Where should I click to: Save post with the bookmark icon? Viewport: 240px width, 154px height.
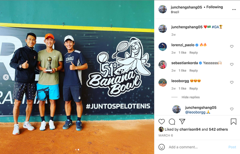point(233,121)
